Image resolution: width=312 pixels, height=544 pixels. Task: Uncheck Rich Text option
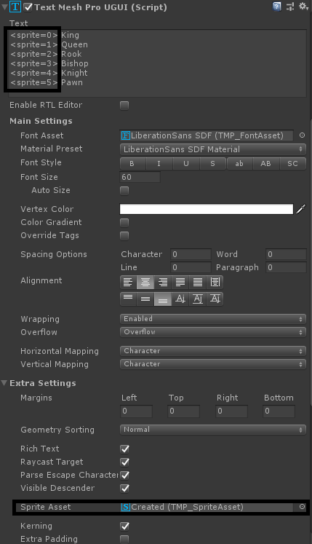[x=124, y=449]
